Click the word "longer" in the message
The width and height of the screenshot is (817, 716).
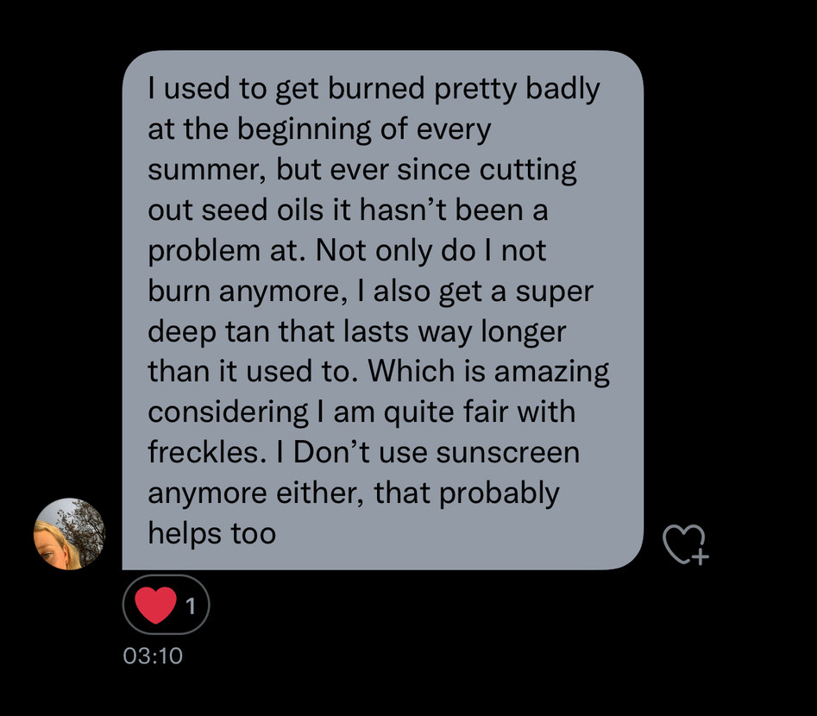point(523,332)
